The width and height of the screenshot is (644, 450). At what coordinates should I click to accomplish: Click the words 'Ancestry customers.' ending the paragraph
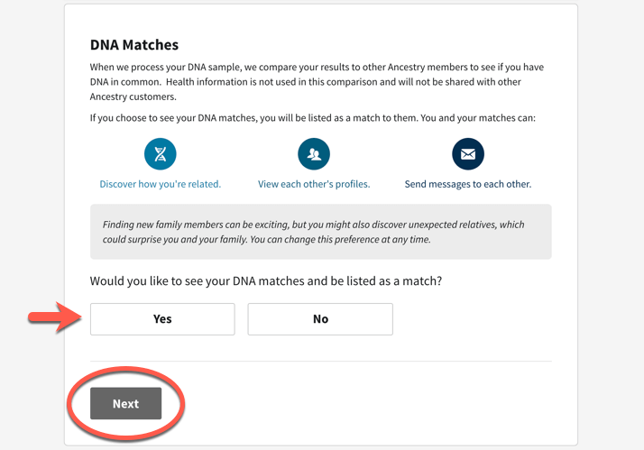tap(133, 96)
